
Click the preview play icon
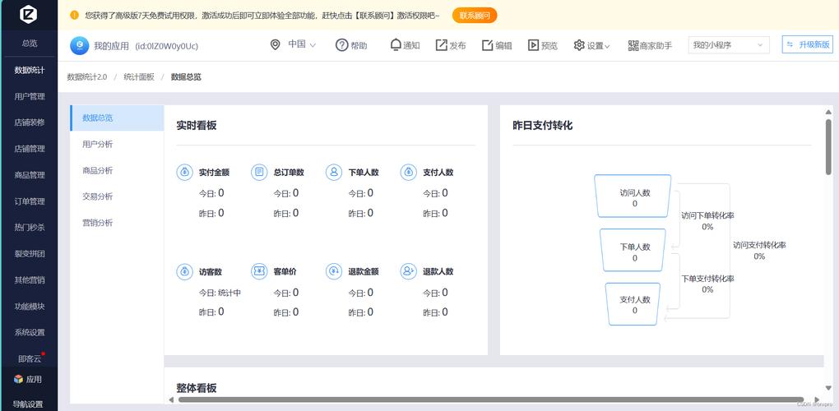pos(533,45)
